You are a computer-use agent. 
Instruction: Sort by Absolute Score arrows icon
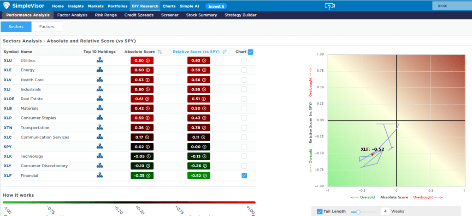pyautogui.click(x=160, y=52)
